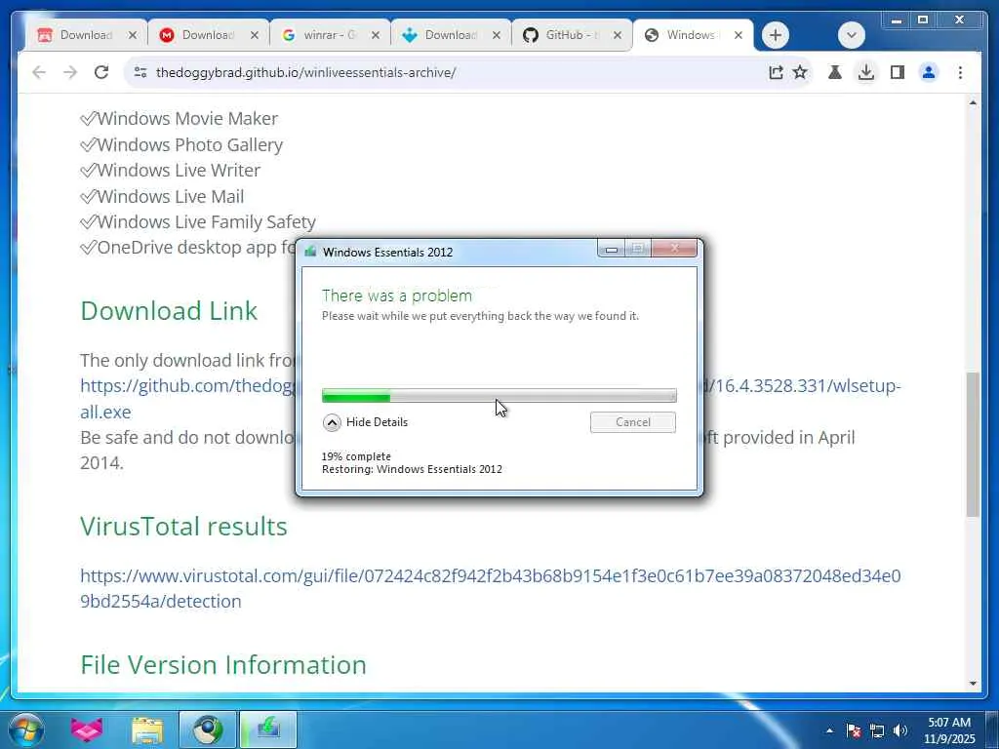Click the File Version Information heading
The height and width of the screenshot is (749, 999).
(223, 665)
